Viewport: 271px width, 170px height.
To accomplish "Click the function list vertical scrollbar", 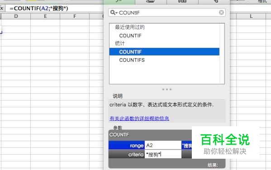I will (222, 54).
